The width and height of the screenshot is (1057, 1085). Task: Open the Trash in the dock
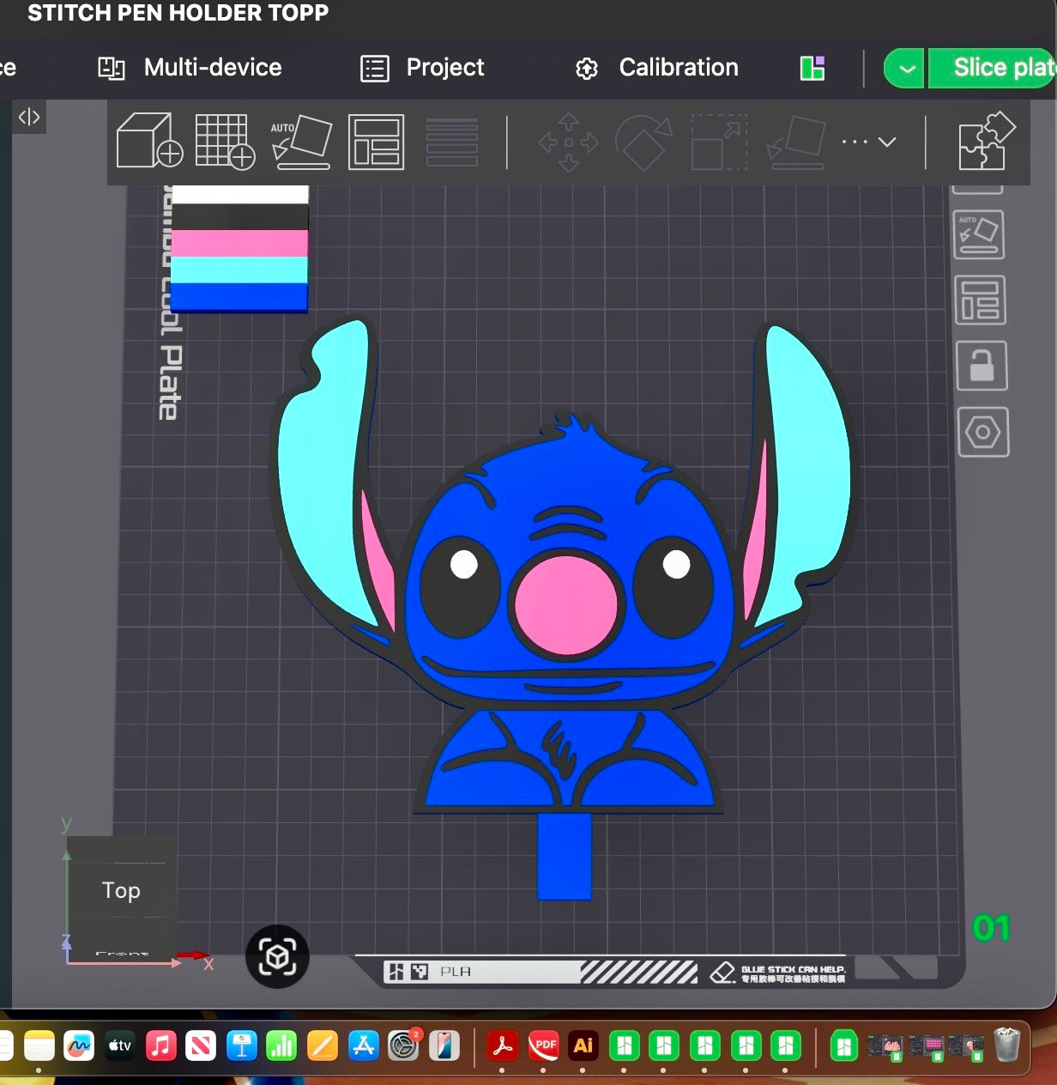click(x=1007, y=1045)
